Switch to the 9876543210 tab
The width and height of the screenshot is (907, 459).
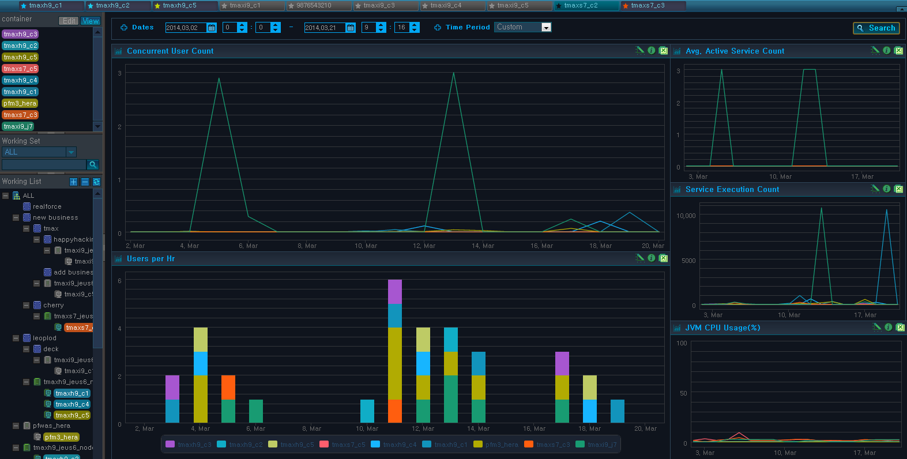click(318, 6)
